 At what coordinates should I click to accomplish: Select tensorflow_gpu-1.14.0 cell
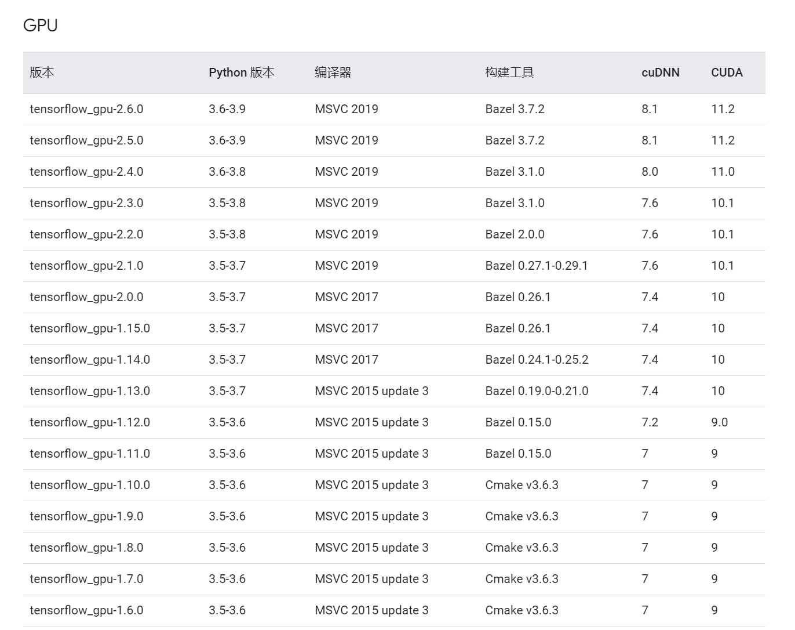coord(90,360)
